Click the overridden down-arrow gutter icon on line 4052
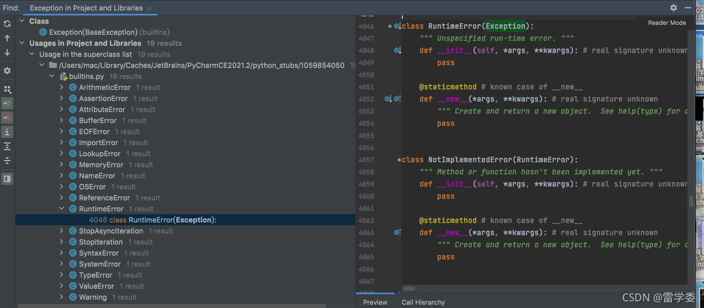Viewport: 704px width, 308px height. pyautogui.click(x=388, y=99)
